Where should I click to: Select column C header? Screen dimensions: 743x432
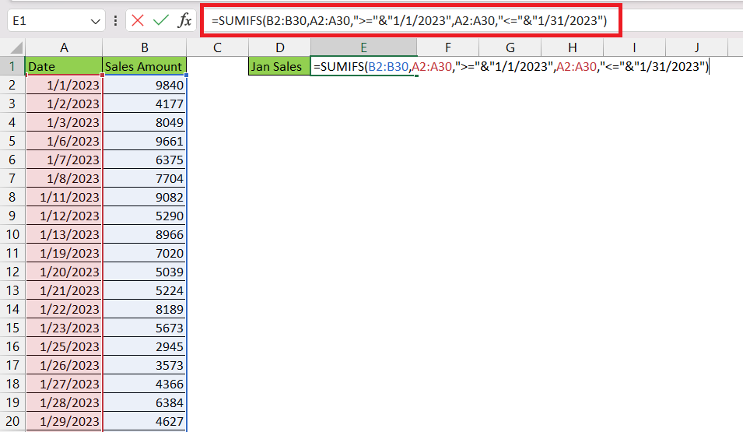tap(218, 47)
